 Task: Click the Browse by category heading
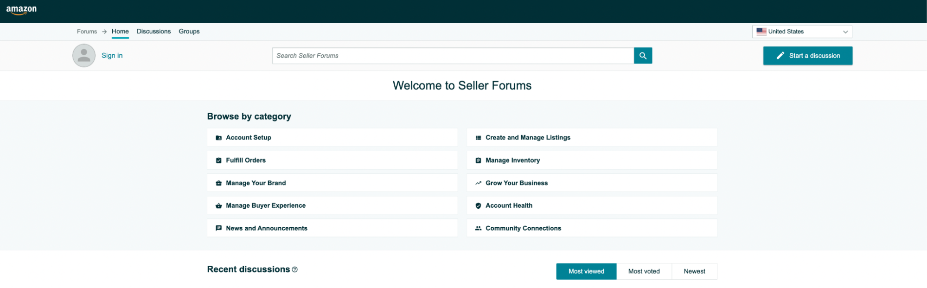249,116
